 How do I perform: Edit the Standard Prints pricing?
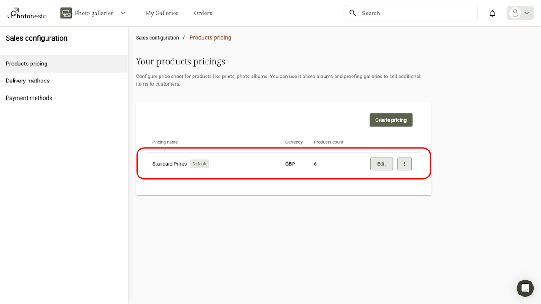point(381,163)
